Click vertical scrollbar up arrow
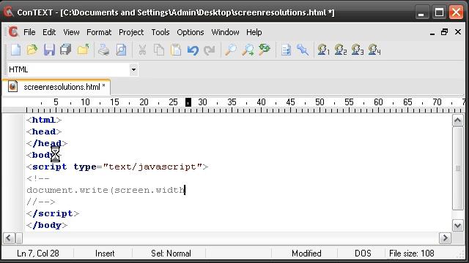The width and height of the screenshot is (469, 263). [457, 121]
